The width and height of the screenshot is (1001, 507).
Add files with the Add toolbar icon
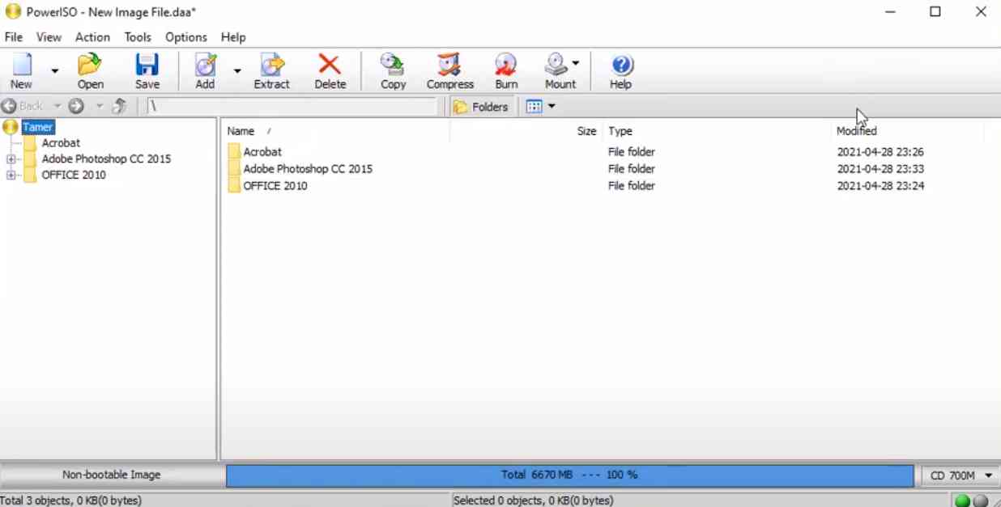[206, 71]
